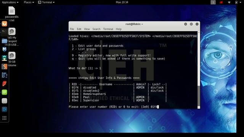Launch Armitage from the dock
Image resolution: width=244 pixels, height=137 pixels.
pyautogui.click(x=4, y=58)
